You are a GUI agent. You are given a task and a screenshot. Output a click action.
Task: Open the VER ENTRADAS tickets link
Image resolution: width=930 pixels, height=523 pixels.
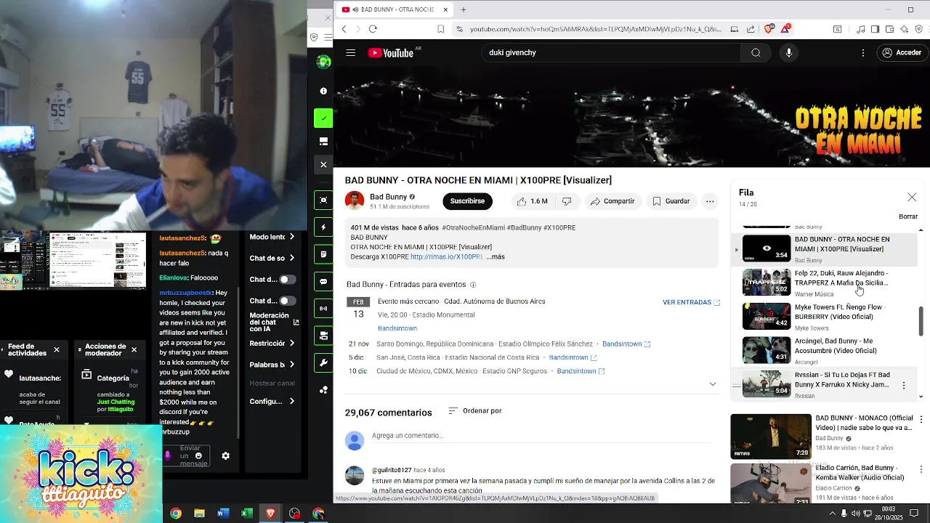coord(691,302)
